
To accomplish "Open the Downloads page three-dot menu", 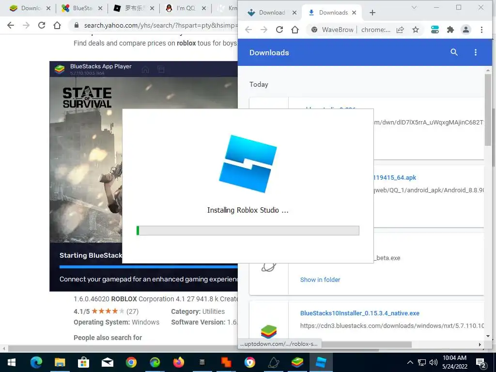I will pos(476,52).
